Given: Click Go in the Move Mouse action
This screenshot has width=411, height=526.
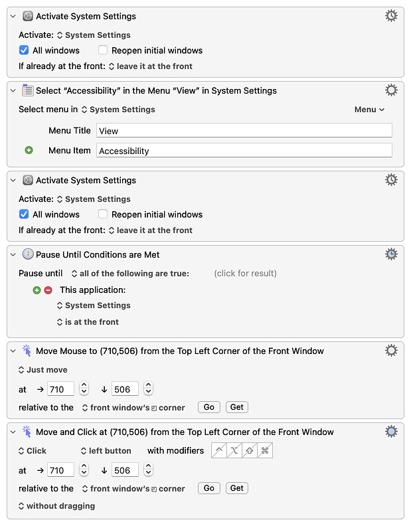Looking at the screenshot, I should 208,407.
